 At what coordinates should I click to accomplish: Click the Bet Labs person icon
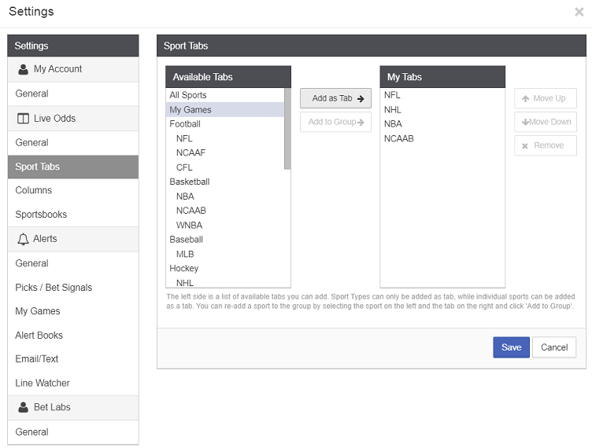pyautogui.click(x=23, y=408)
